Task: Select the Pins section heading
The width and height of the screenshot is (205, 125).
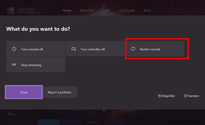Action: pos(12,114)
